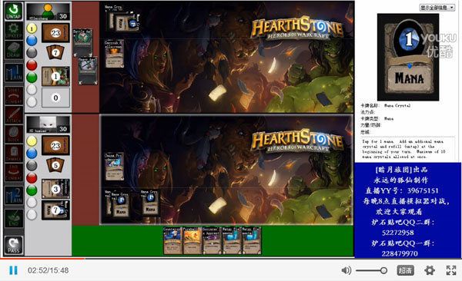Viewport: 462px width, 281px height.
Task: Click bottom player's red mana counter
Action: coord(32,178)
